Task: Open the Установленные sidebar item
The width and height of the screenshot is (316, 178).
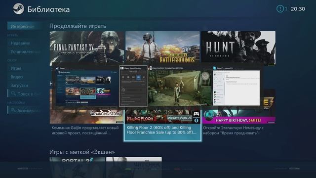Action: tap(25, 51)
